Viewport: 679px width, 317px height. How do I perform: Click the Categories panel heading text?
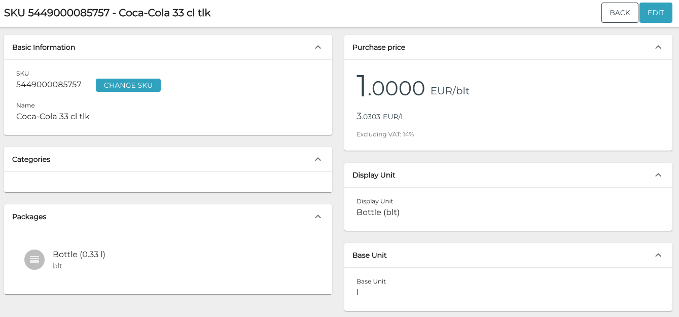[x=31, y=159]
